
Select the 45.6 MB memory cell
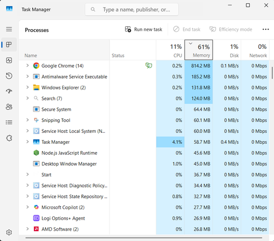pos(198,153)
